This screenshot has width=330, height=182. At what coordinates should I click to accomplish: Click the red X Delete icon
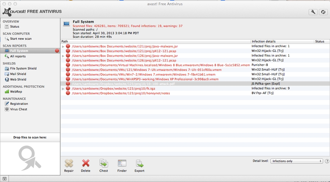tap(85, 163)
